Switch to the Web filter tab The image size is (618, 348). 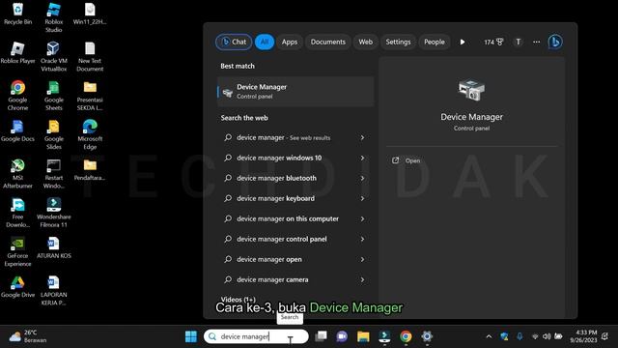365,42
